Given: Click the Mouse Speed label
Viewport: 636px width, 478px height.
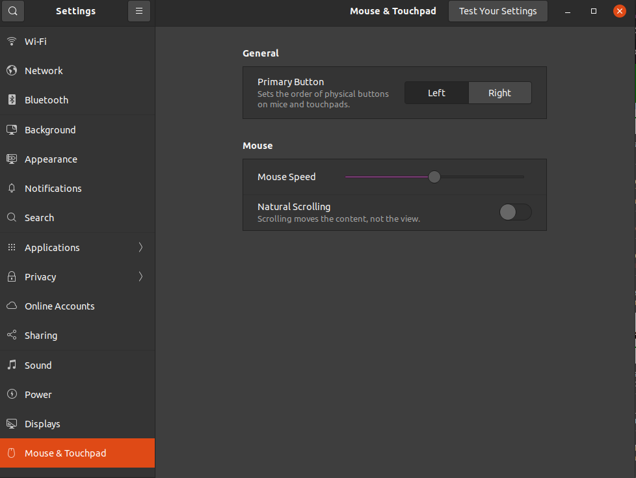Looking at the screenshot, I should (x=286, y=177).
